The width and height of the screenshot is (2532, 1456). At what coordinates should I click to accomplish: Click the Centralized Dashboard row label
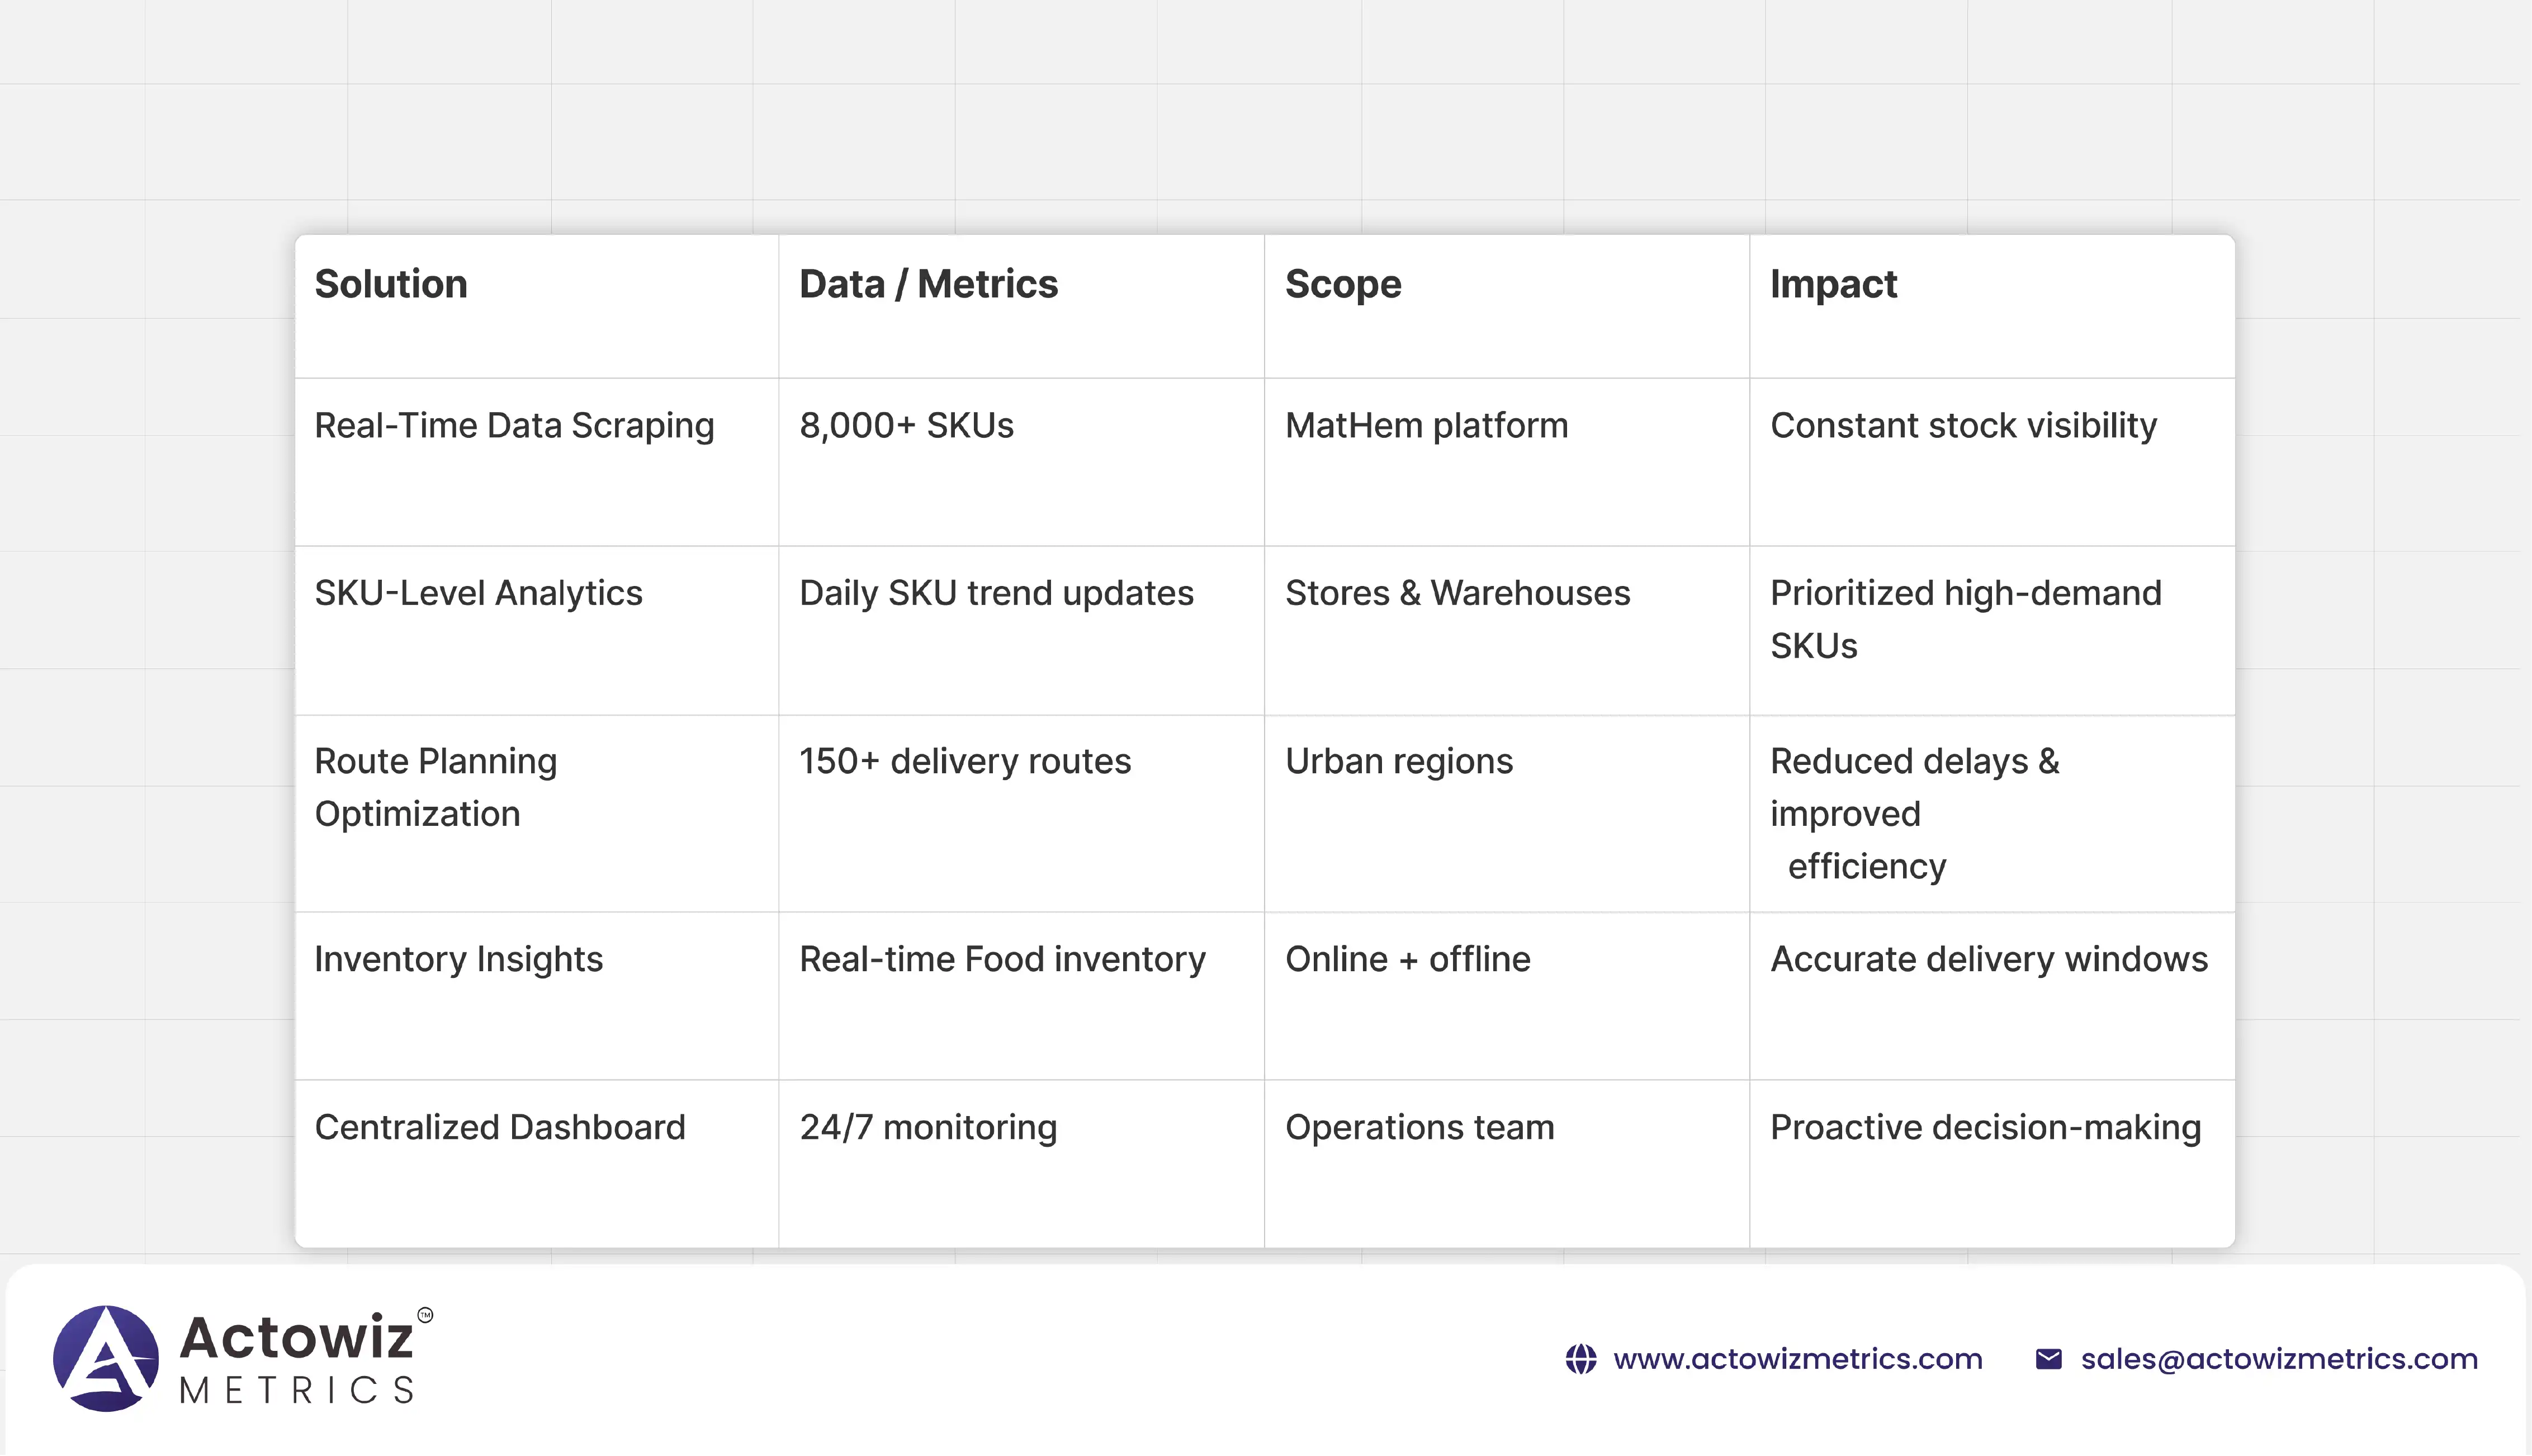tap(500, 1128)
